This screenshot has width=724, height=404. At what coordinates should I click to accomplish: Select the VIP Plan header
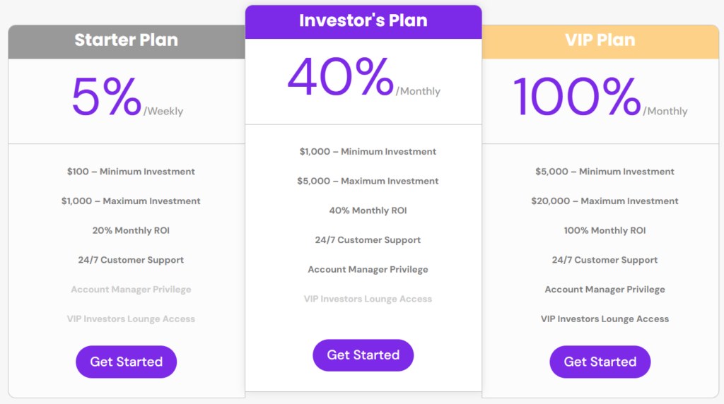[600, 40]
